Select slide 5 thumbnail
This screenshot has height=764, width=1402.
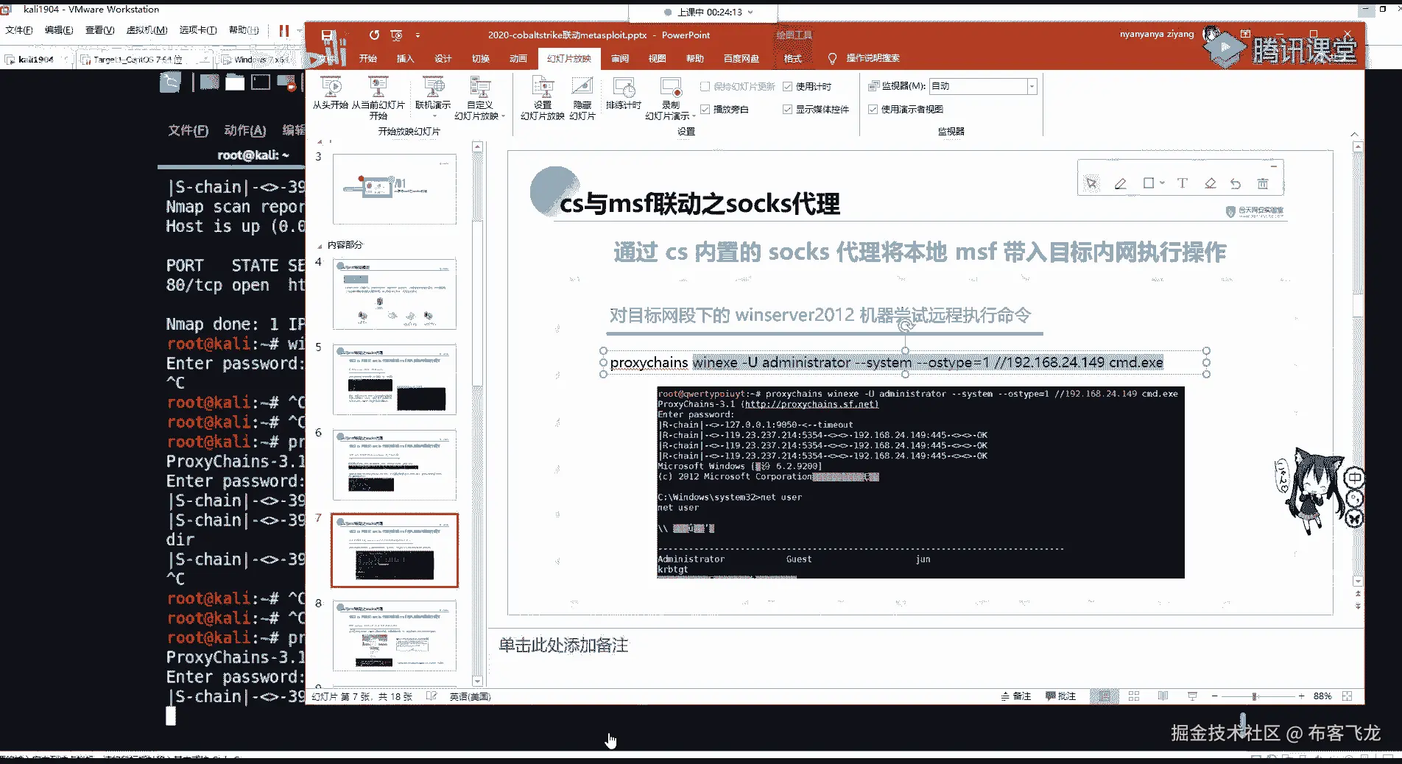click(395, 380)
